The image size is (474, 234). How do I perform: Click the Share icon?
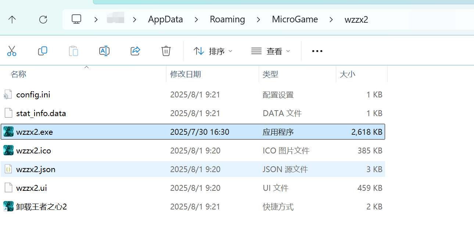click(x=135, y=51)
